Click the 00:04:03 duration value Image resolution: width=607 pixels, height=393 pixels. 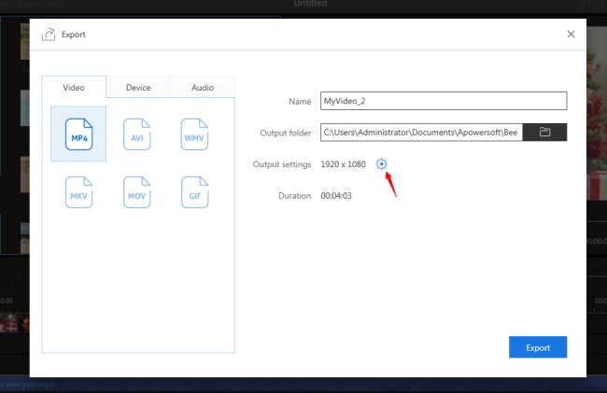click(x=335, y=196)
